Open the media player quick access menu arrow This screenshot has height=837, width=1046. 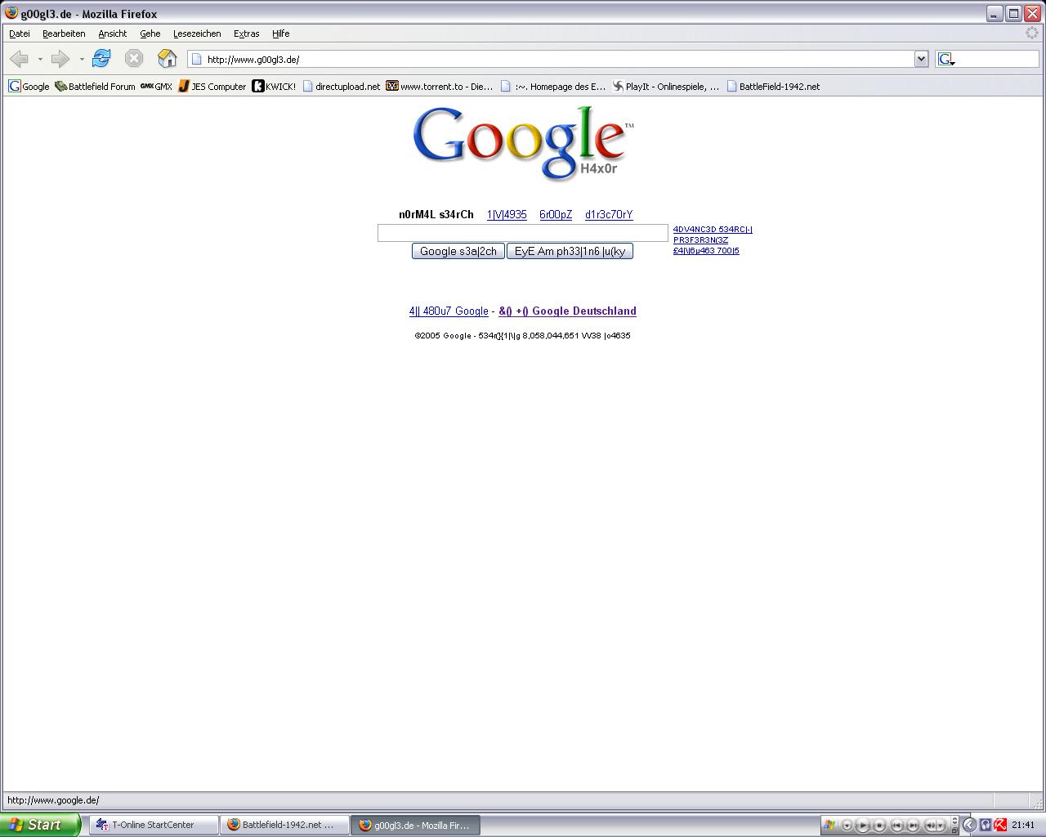[847, 826]
